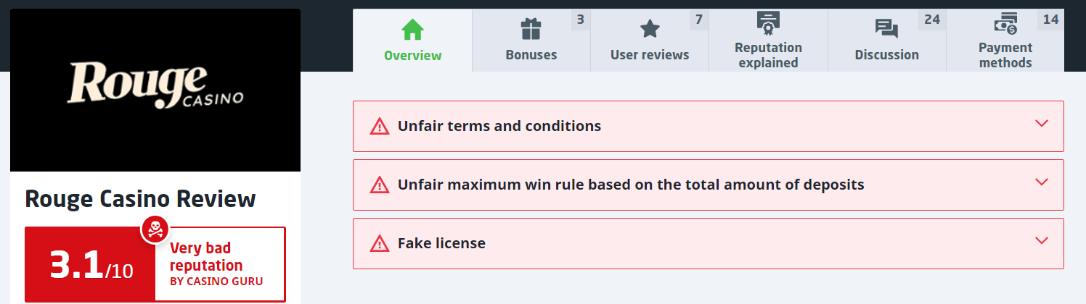Expand the Fake license chevron

(1042, 240)
